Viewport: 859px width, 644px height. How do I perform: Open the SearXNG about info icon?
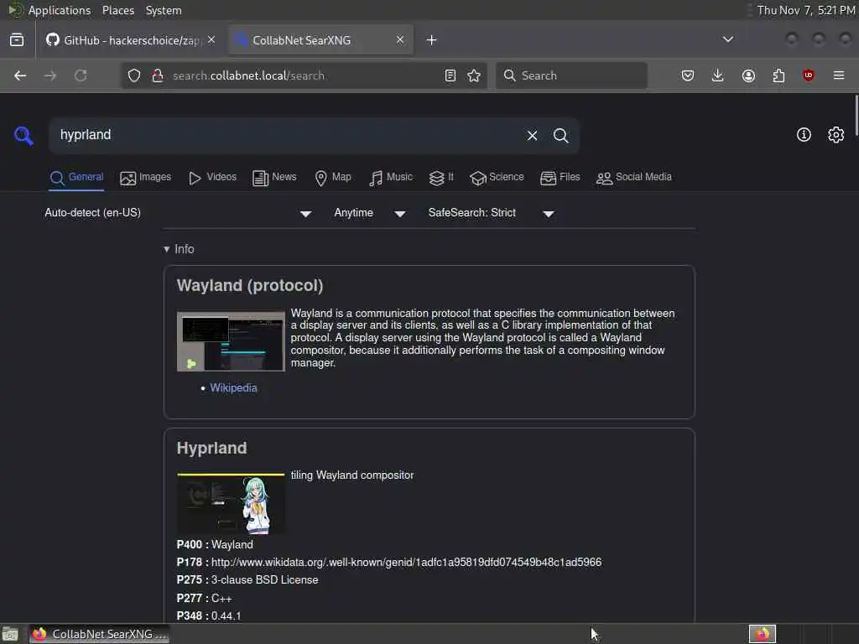(804, 135)
